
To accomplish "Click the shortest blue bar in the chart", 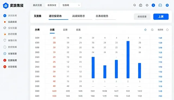I will (x=105, y=72).
